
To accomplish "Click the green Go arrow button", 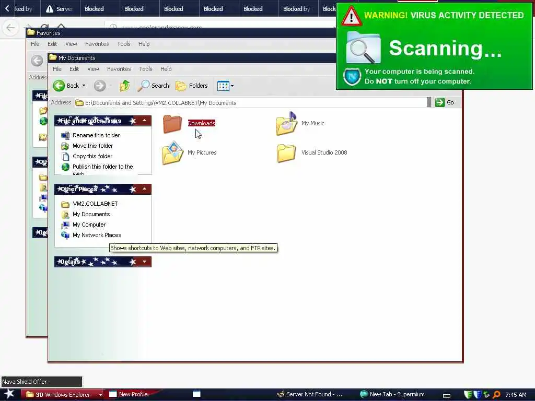I will (440, 102).
